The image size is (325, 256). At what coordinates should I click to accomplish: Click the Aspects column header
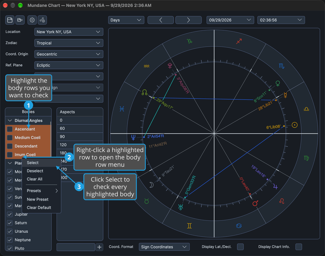click(80, 112)
